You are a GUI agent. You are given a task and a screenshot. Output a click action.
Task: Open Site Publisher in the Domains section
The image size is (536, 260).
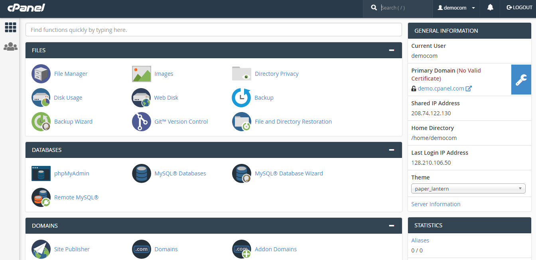(41, 249)
